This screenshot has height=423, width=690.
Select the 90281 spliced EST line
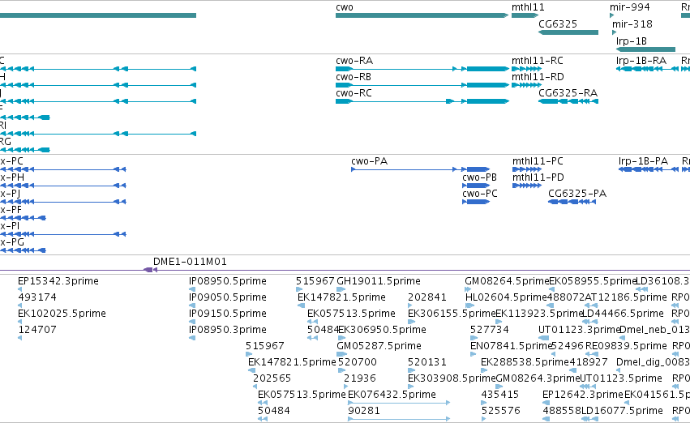tap(399, 419)
